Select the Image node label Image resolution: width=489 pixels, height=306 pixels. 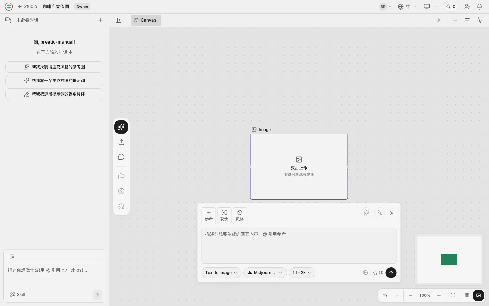tap(261, 130)
